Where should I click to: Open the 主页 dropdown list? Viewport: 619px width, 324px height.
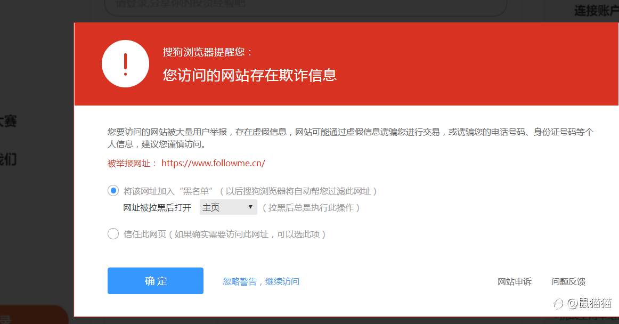click(228, 207)
